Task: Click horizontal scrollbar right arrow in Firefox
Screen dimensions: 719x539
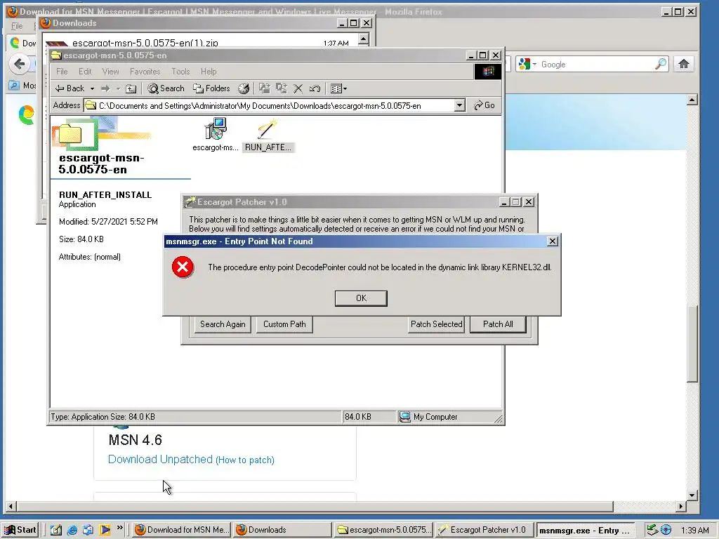Action: [x=681, y=507]
